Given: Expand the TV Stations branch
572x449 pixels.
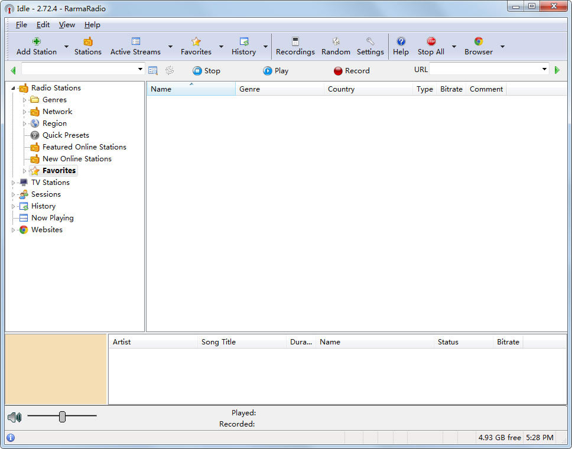Looking at the screenshot, I should coord(13,182).
